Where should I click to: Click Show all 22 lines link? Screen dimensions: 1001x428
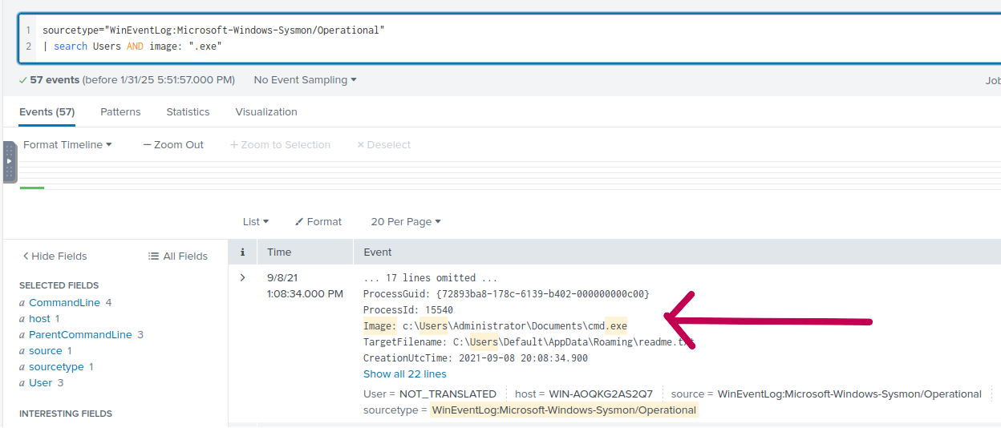405,374
